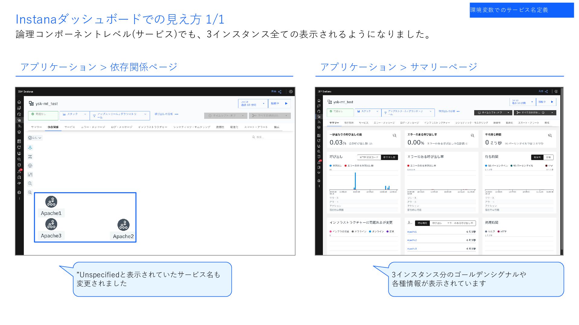The width and height of the screenshot is (579, 325).
Task: Set latency chart to 時系列 mode
Action: pos(537,157)
